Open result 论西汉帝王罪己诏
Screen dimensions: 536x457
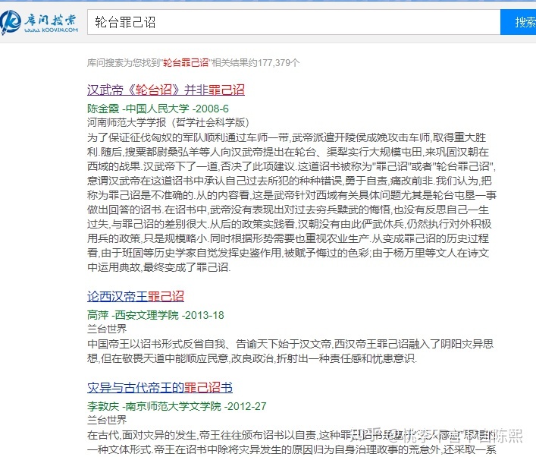click(136, 295)
